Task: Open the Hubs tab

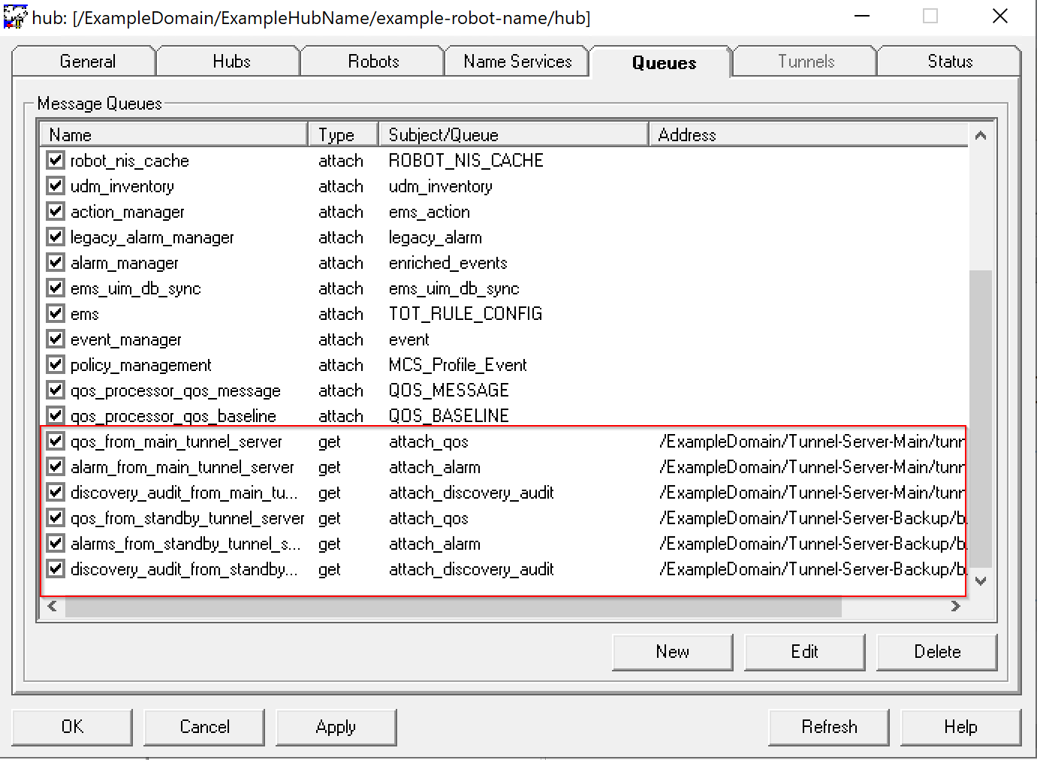Action: tap(230, 62)
